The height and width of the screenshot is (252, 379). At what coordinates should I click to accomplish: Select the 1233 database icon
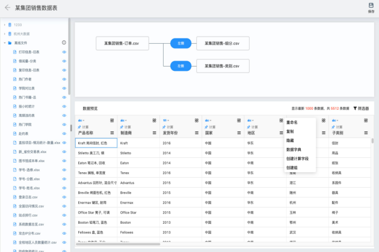click(x=10, y=25)
